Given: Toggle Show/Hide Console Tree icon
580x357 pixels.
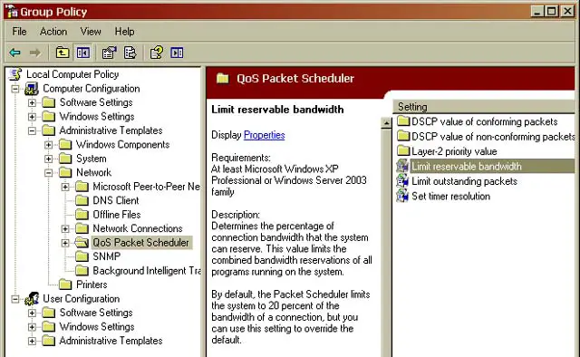Looking at the screenshot, I should pyautogui.click(x=82, y=53).
